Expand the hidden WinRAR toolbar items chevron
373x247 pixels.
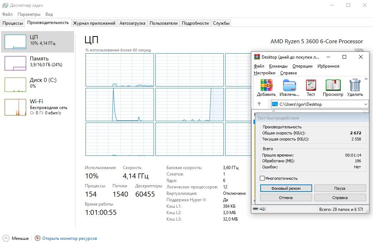pos(366,79)
